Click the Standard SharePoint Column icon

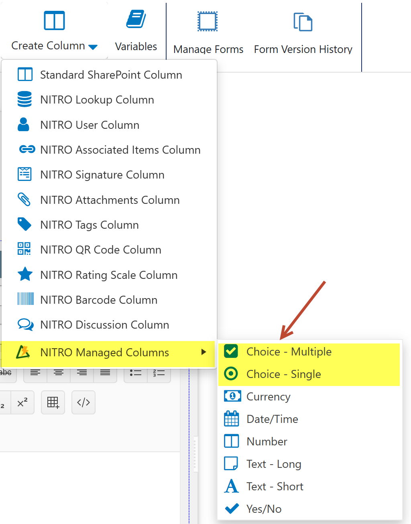pos(25,75)
